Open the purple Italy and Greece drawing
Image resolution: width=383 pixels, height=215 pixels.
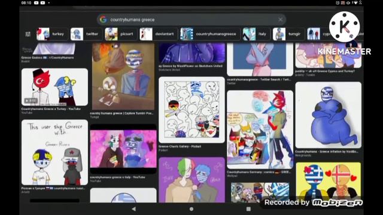pos(191,180)
